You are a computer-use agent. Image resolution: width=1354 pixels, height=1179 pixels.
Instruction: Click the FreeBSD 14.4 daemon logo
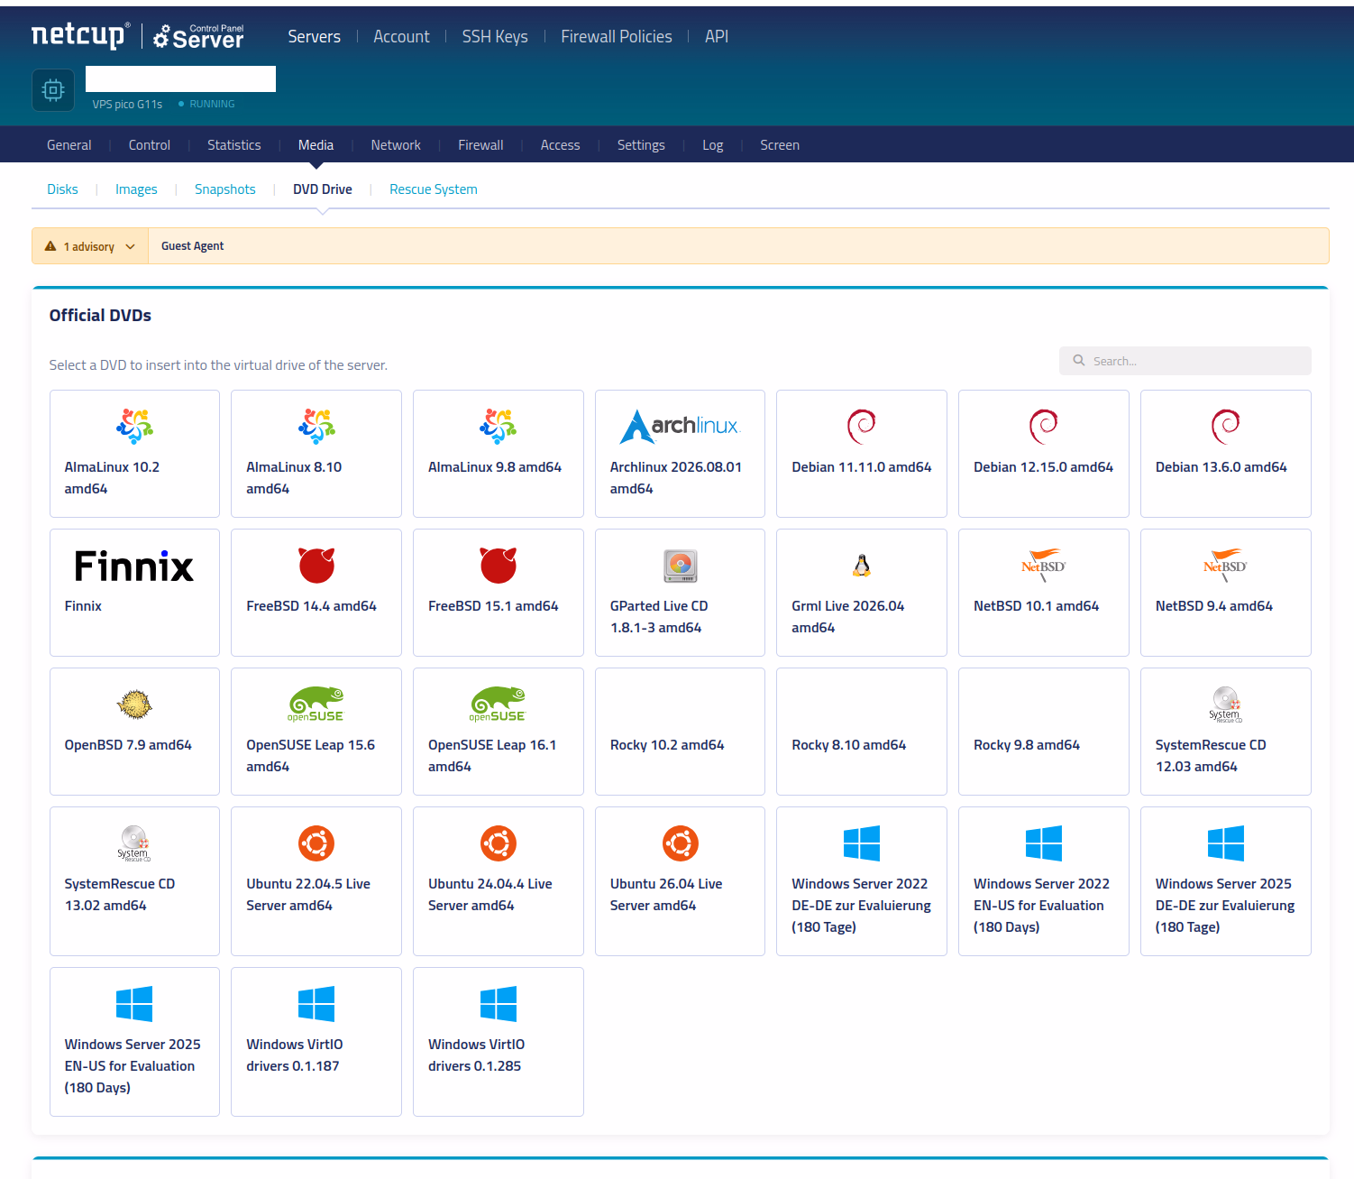pos(316,566)
